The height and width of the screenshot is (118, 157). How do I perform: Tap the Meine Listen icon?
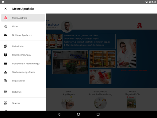tap(6, 46)
